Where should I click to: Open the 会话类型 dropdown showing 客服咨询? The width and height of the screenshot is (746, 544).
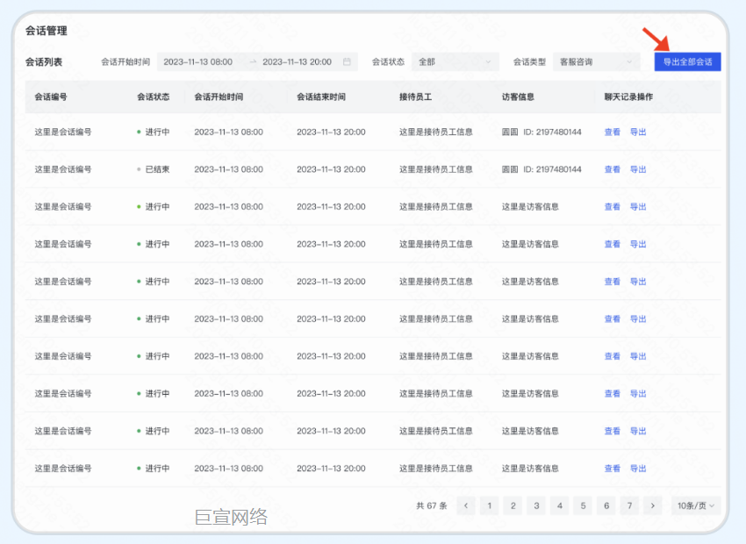[x=596, y=61]
